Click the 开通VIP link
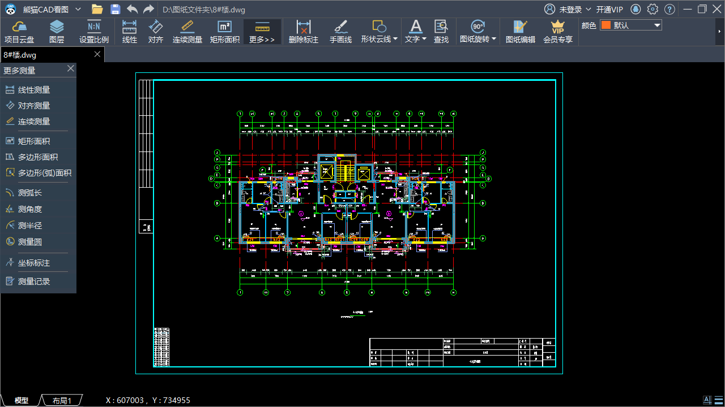Viewport: 725px width, 407px height. pyautogui.click(x=609, y=10)
